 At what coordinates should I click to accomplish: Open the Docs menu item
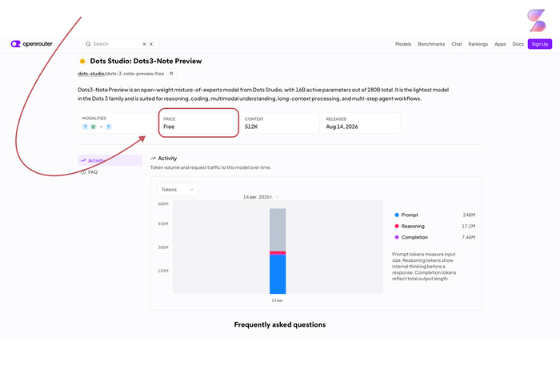tap(518, 44)
